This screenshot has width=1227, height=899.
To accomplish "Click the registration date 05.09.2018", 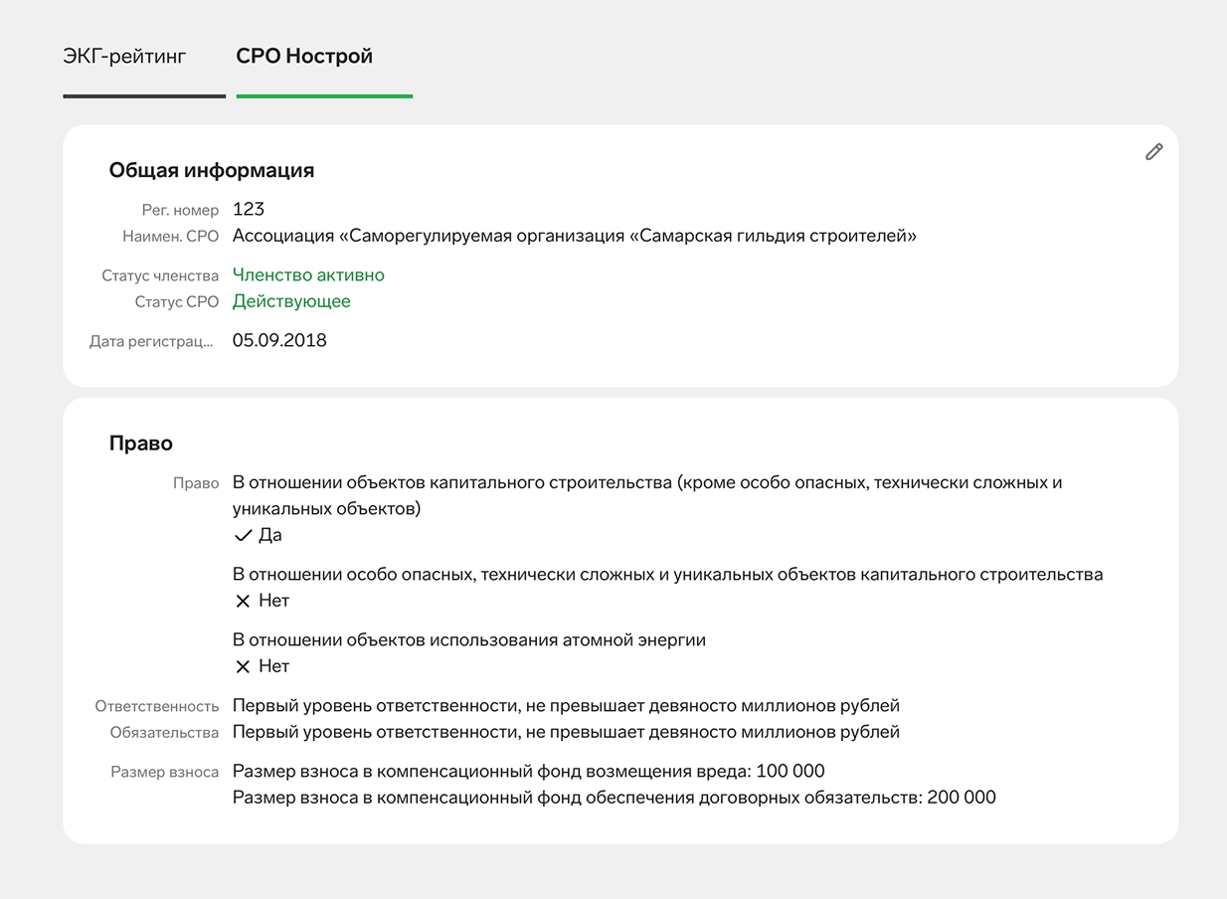I will click(x=279, y=341).
